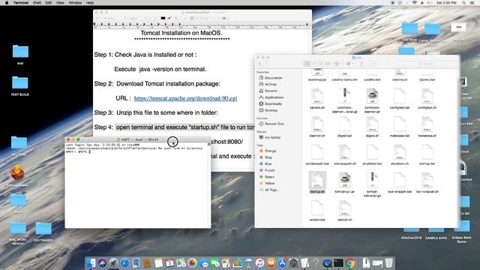Open AirDrop in Finder sidebar
480x270 pixels.
268,84
